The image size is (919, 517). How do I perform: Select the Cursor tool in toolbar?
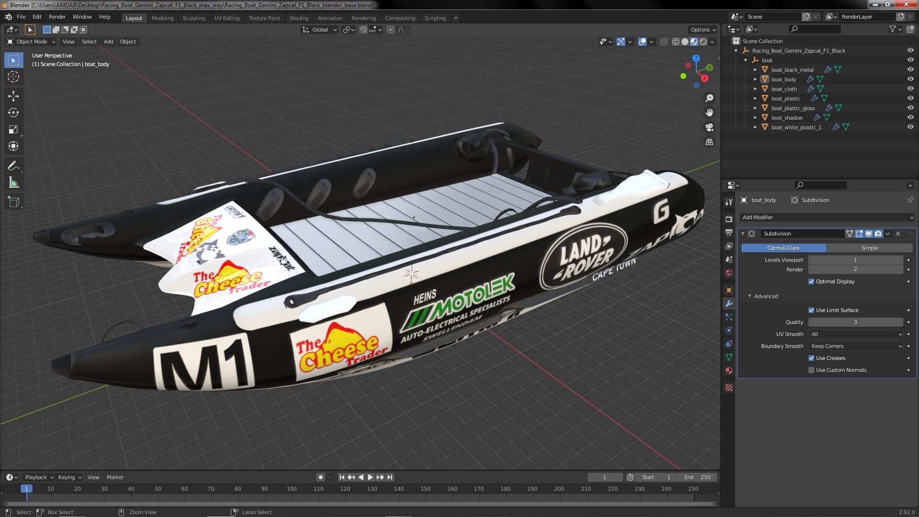pyautogui.click(x=13, y=77)
